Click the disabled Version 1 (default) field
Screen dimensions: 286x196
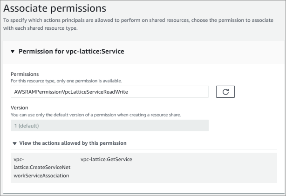click(x=109, y=126)
